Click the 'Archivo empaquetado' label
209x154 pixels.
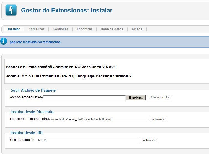26,97
